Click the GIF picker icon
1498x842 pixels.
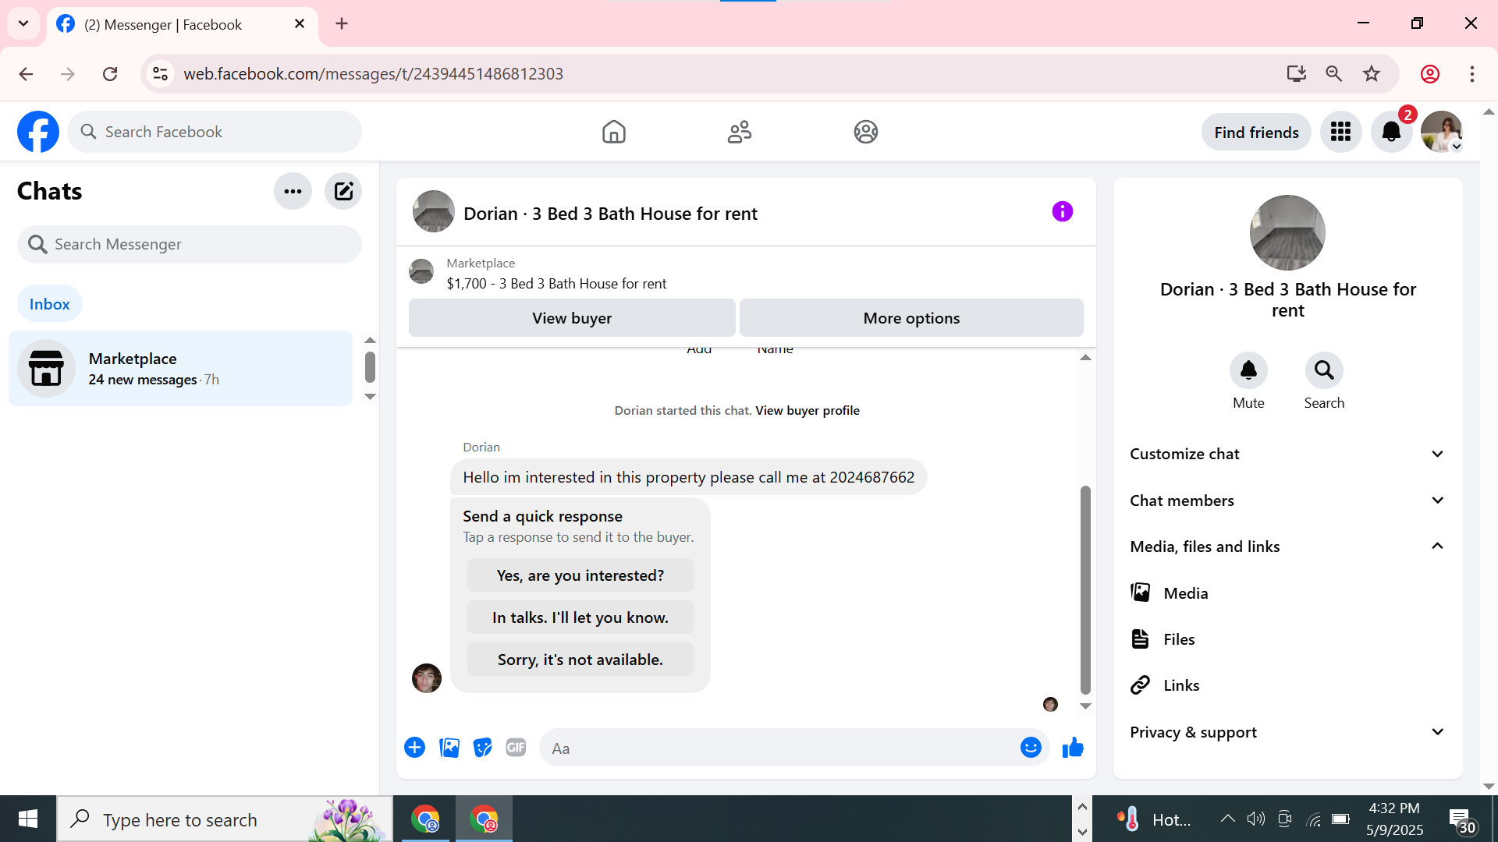516,748
